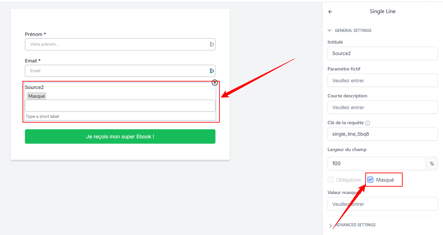Enable the Obligatoire checkbox

(331, 180)
